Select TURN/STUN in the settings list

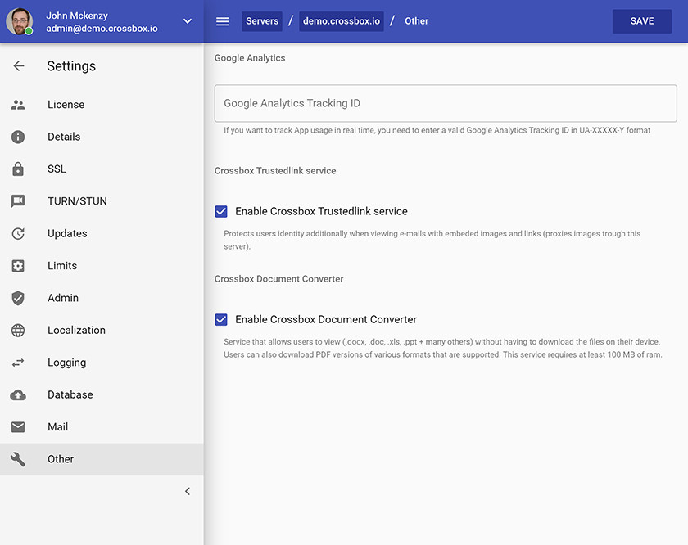[102, 201]
